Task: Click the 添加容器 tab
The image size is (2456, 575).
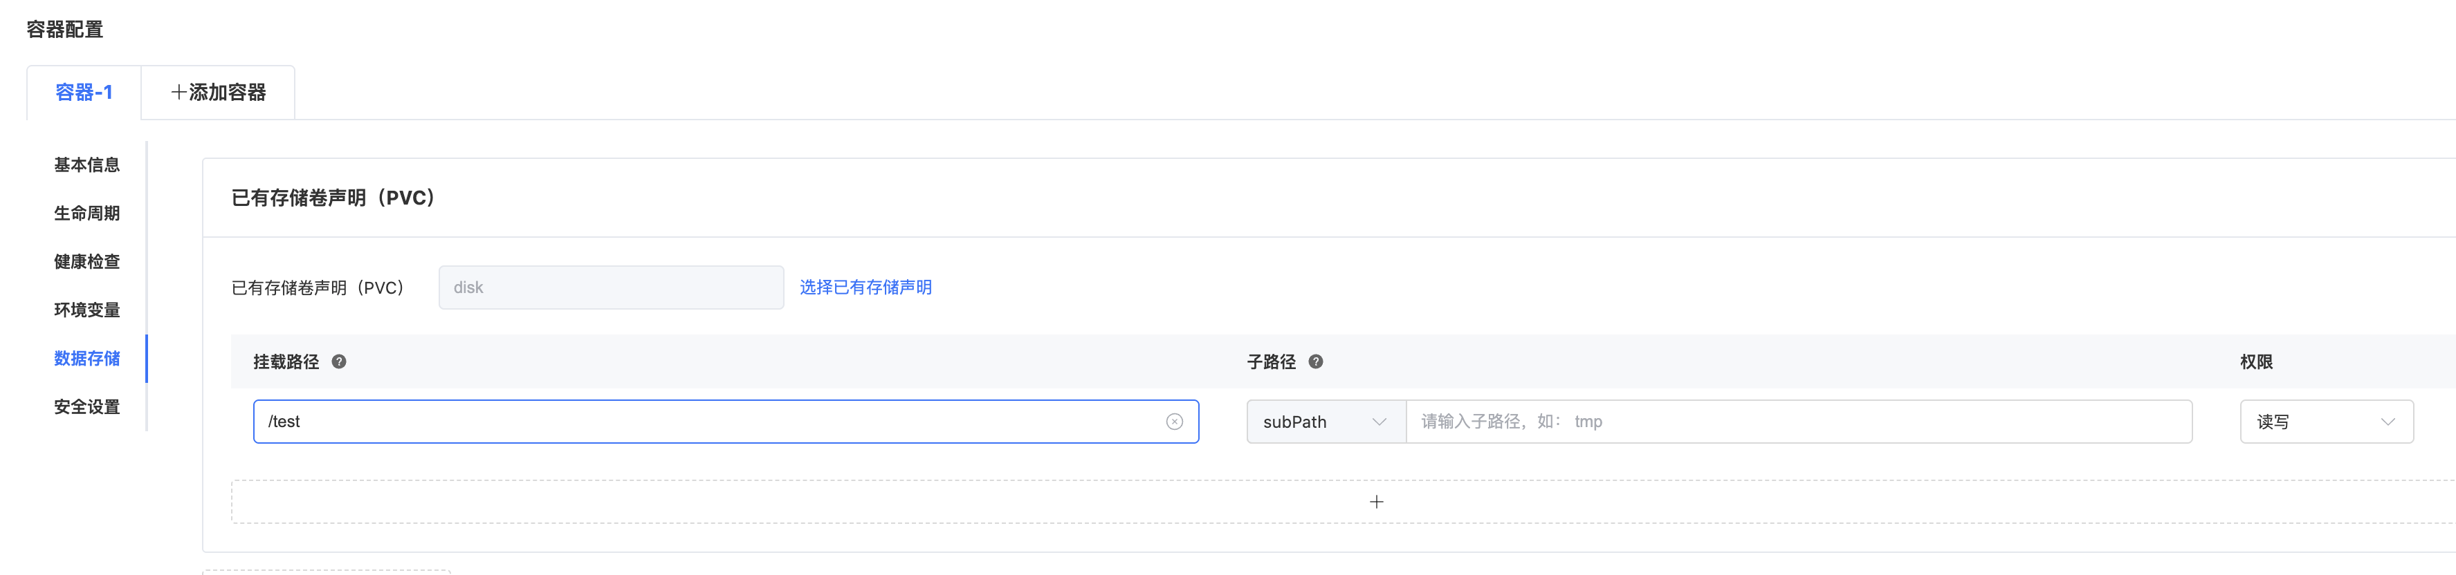Action: 219,93
